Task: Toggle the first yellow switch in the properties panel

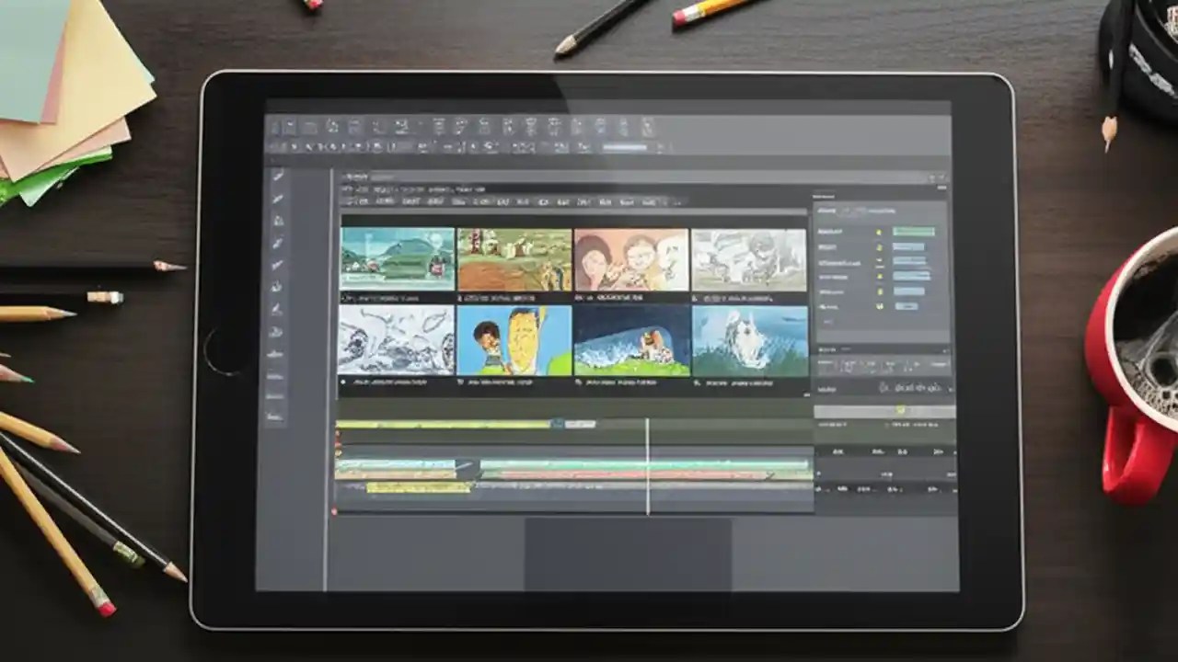Action: pos(879,232)
